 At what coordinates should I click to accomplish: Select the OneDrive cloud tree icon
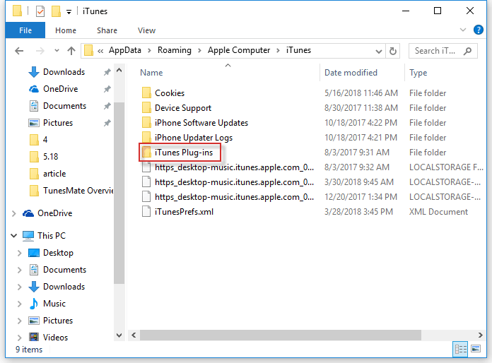28,213
